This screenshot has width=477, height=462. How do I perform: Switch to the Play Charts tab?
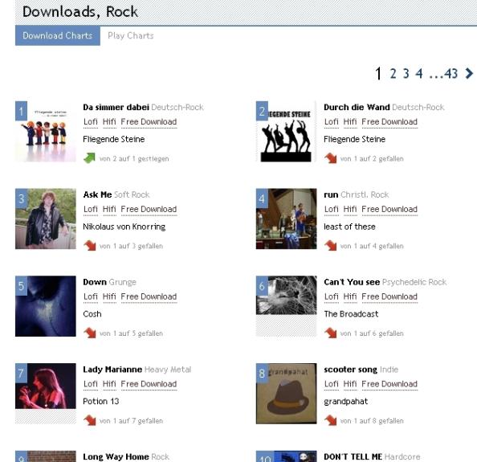point(131,35)
